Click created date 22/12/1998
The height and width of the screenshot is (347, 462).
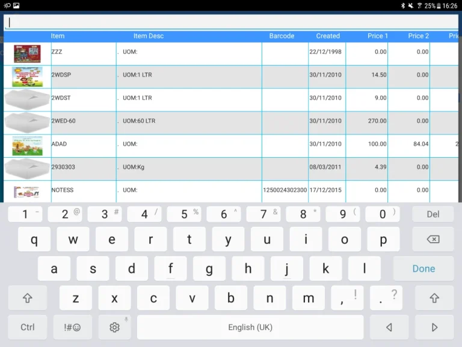pos(325,52)
